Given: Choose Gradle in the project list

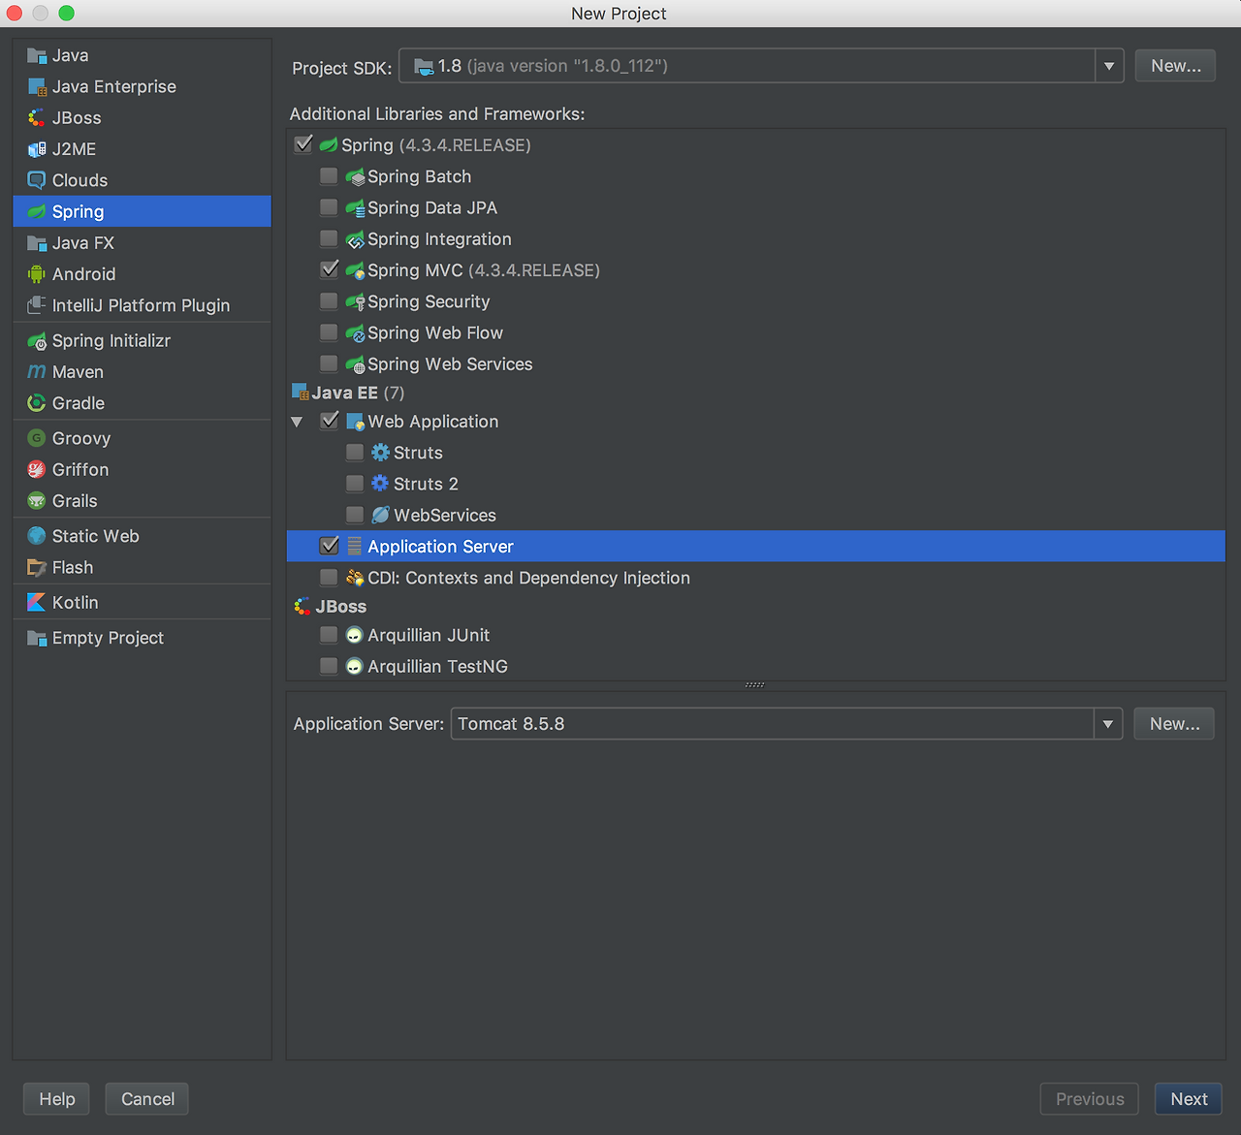Looking at the screenshot, I should coord(142,403).
